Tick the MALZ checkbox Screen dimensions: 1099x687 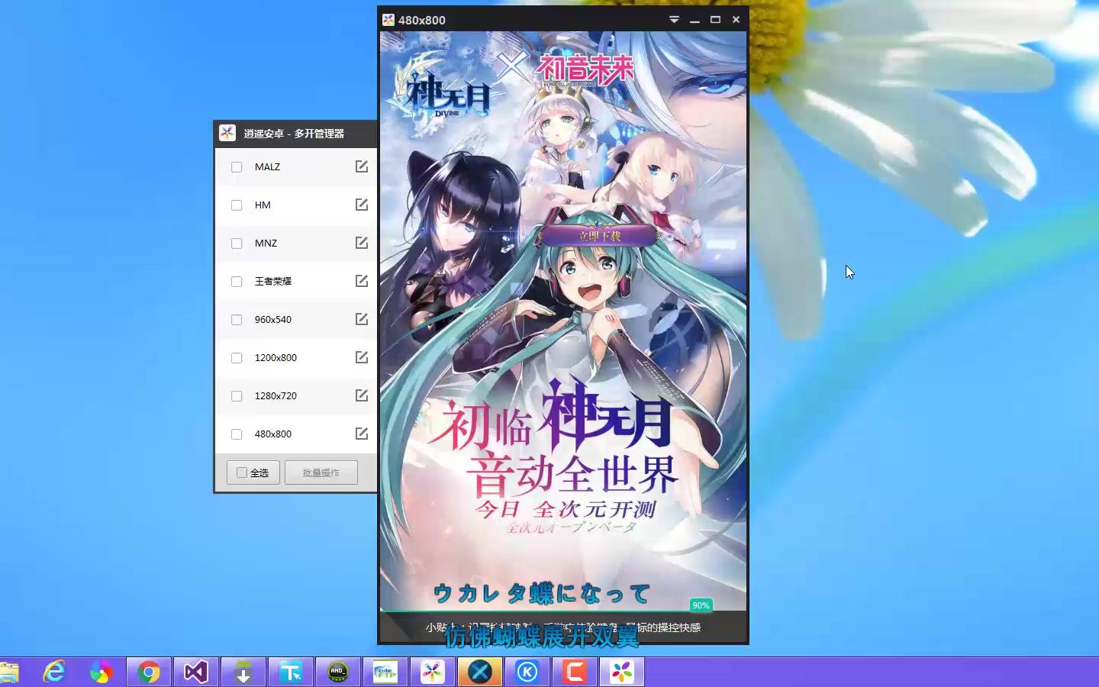coord(237,167)
